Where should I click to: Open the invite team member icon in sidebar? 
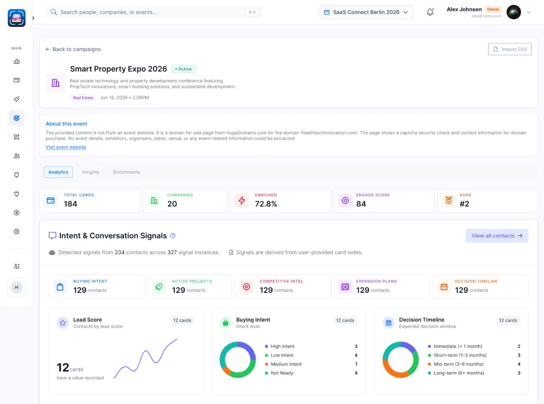tap(17, 266)
